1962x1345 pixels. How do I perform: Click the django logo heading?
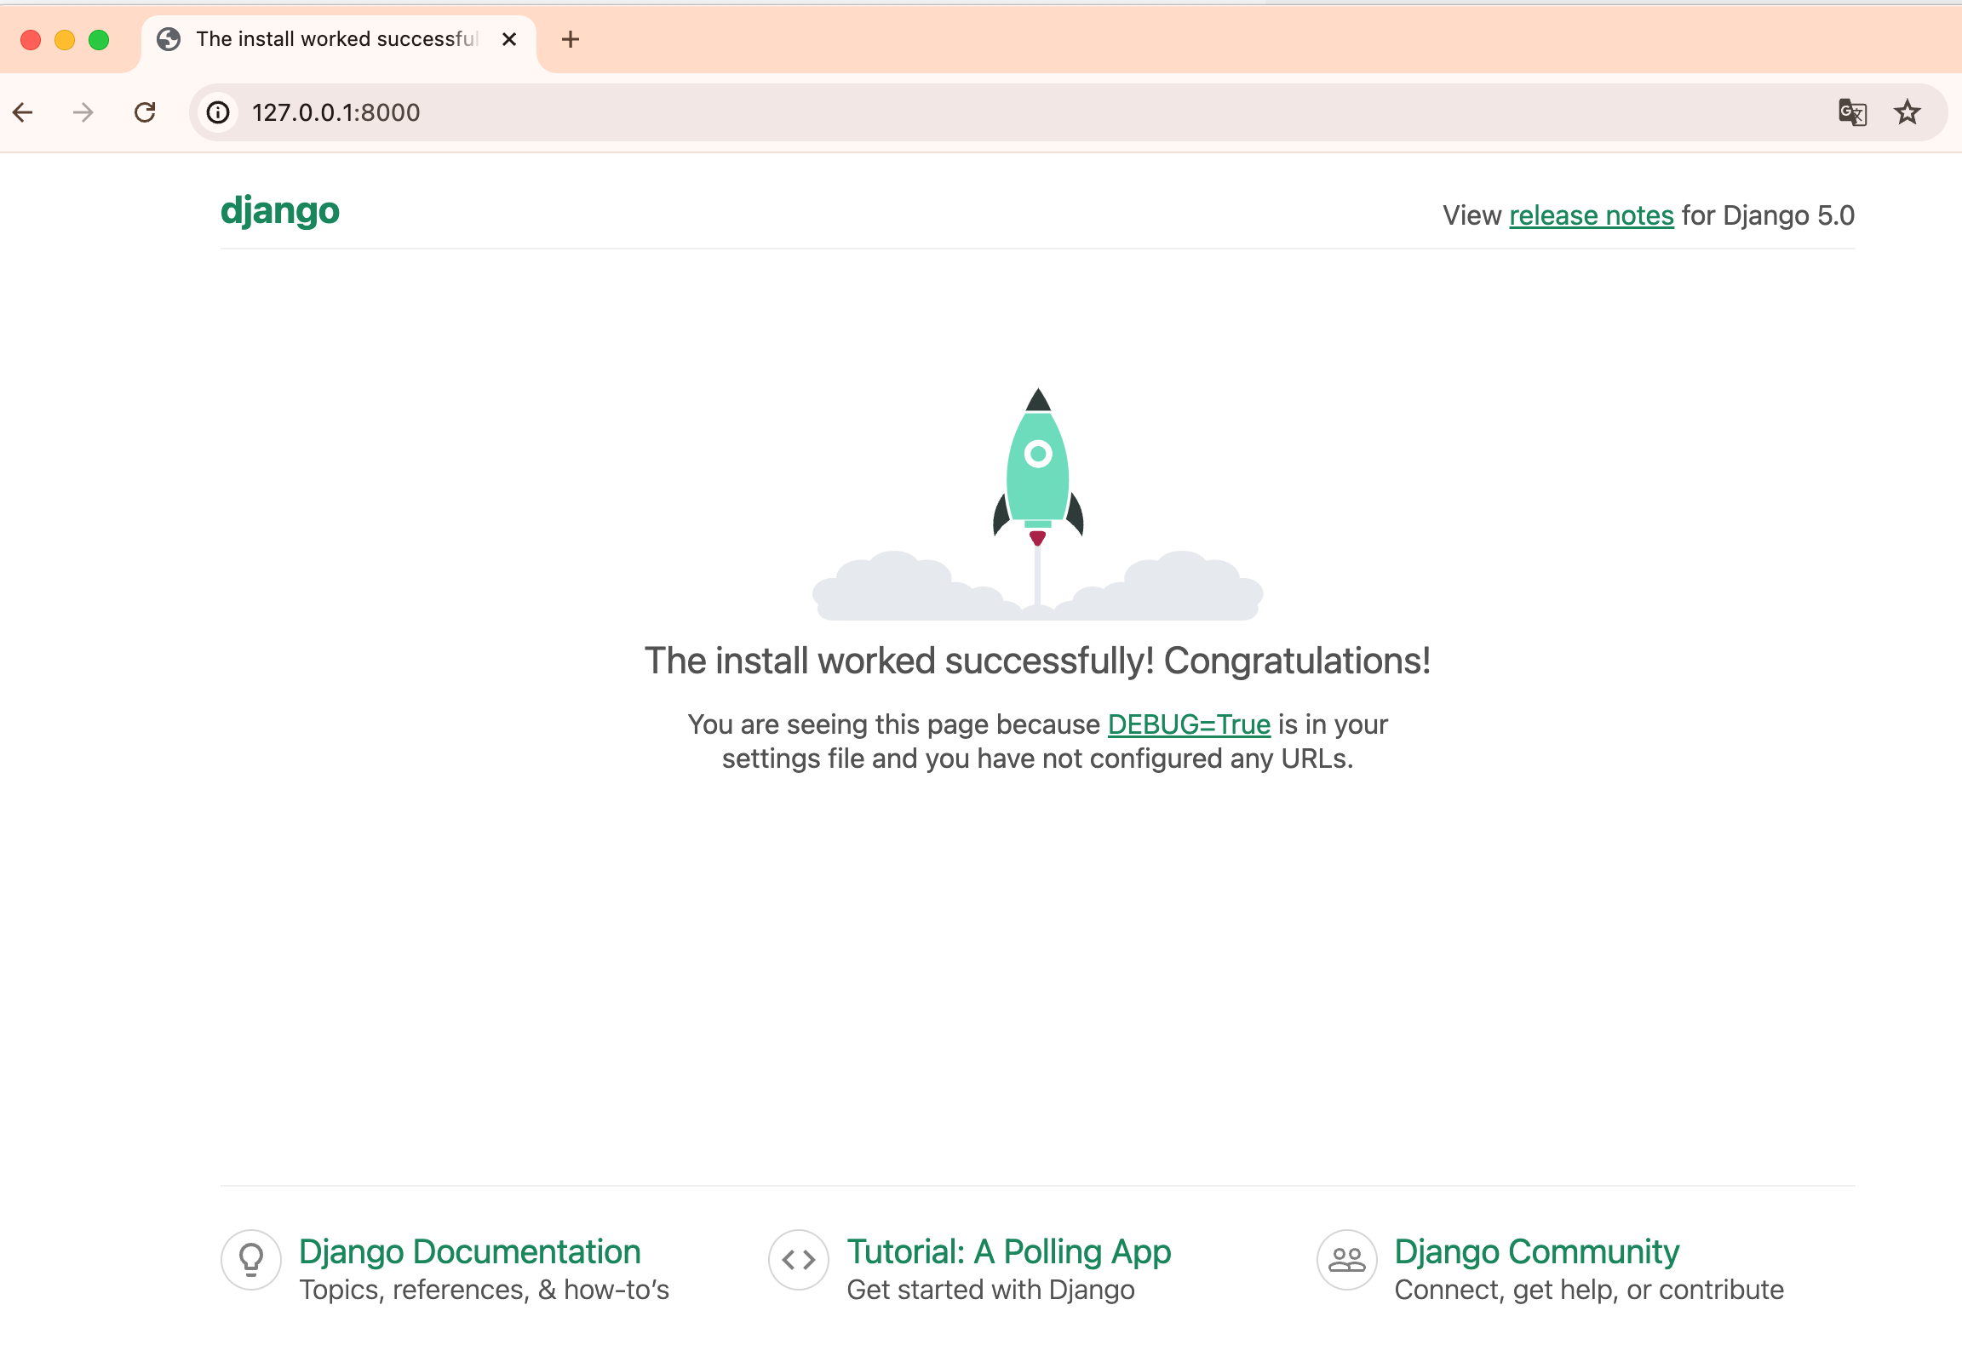tap(280, 211)
